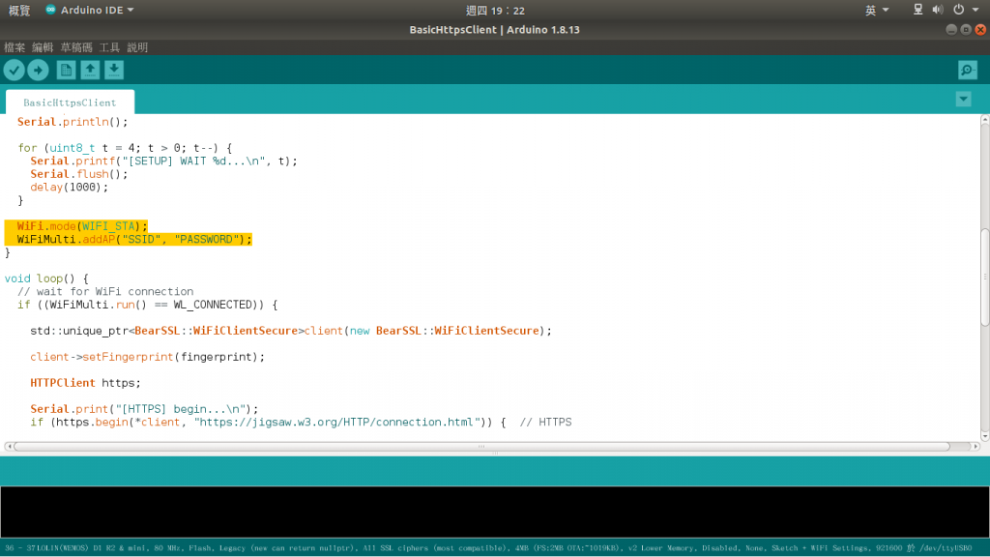Open the 工具 menu
The width and height of the screenshot is (990, 557).
[x=109, y=47]
